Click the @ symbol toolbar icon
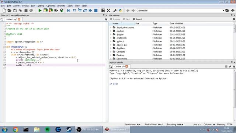 tap(31, 10)
